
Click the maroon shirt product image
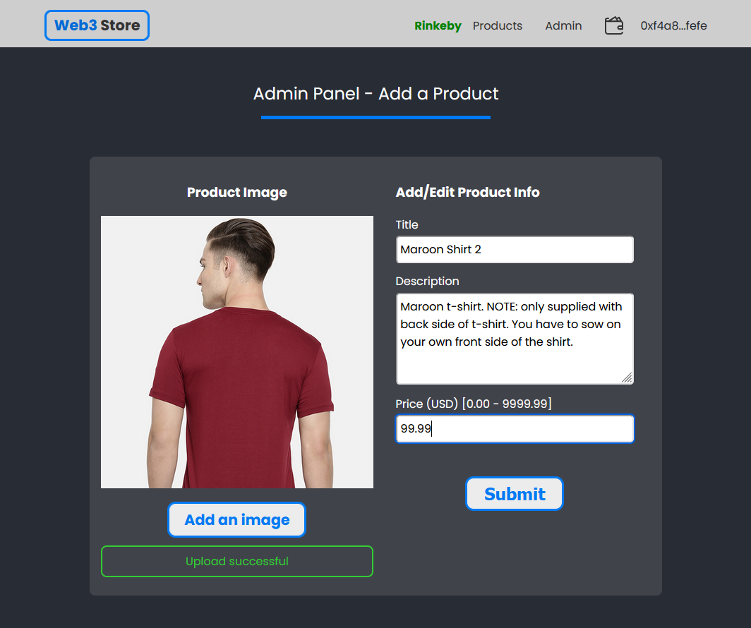click(x=237, y=352)
